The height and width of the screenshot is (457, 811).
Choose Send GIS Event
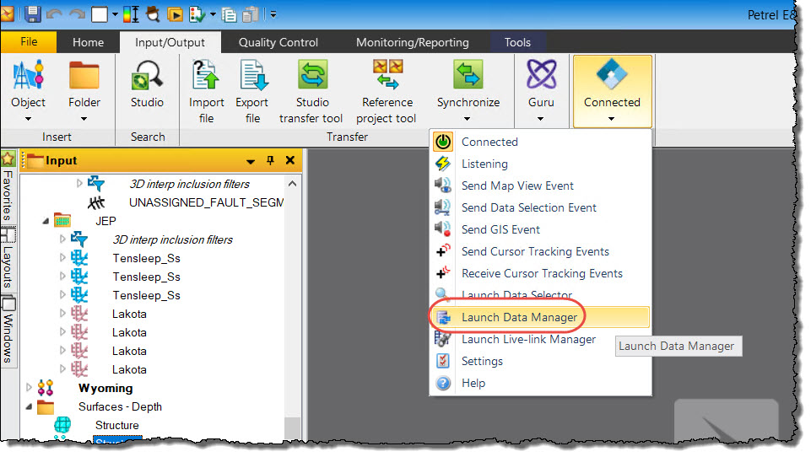click(x=540, y=229)
